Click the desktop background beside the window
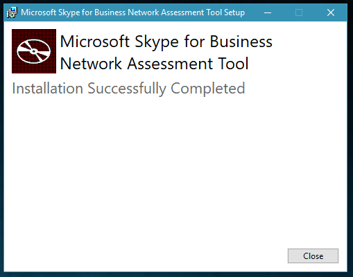Image resolution: width=353 pixels, height=277 pixels. (x=350, y=138)
